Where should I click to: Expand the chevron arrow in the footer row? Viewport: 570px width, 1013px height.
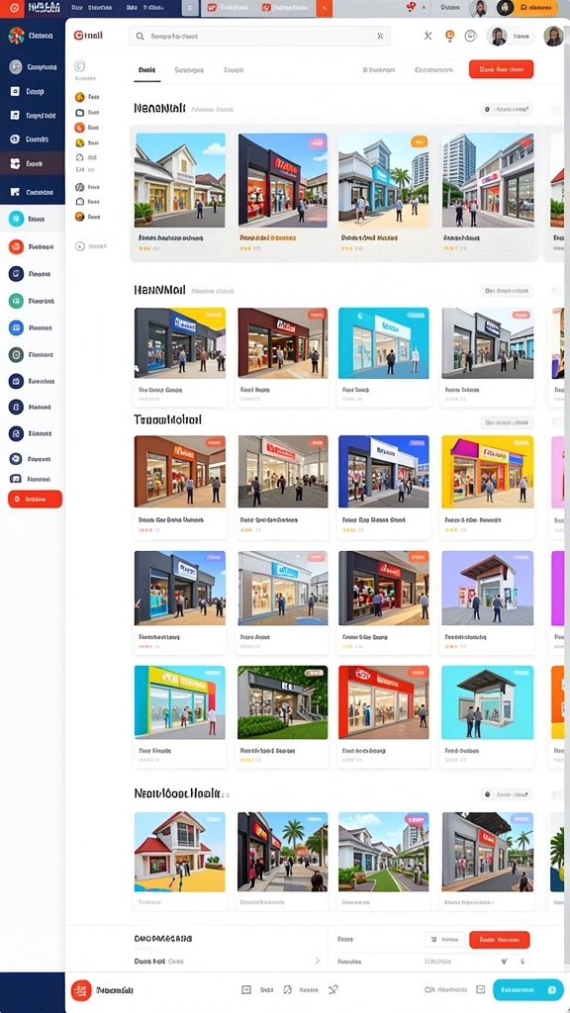point(318,961)
